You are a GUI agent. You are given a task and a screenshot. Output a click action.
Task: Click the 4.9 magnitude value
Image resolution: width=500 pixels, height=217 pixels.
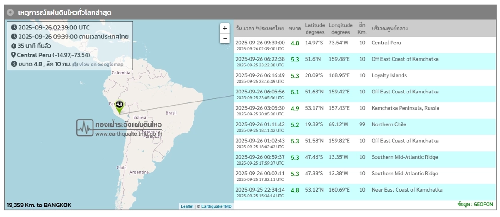[295, 109]
